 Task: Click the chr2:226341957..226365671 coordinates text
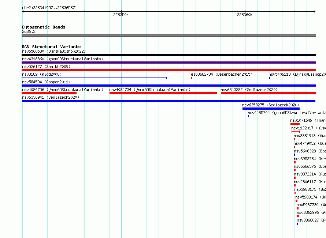pyautogui.click(x=49, y=8)
